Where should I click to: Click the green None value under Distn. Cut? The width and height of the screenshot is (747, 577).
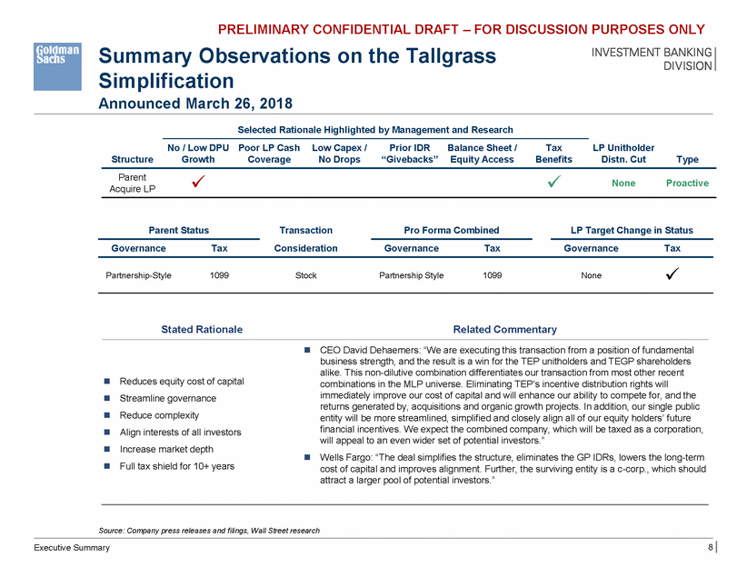coord(623,183)
